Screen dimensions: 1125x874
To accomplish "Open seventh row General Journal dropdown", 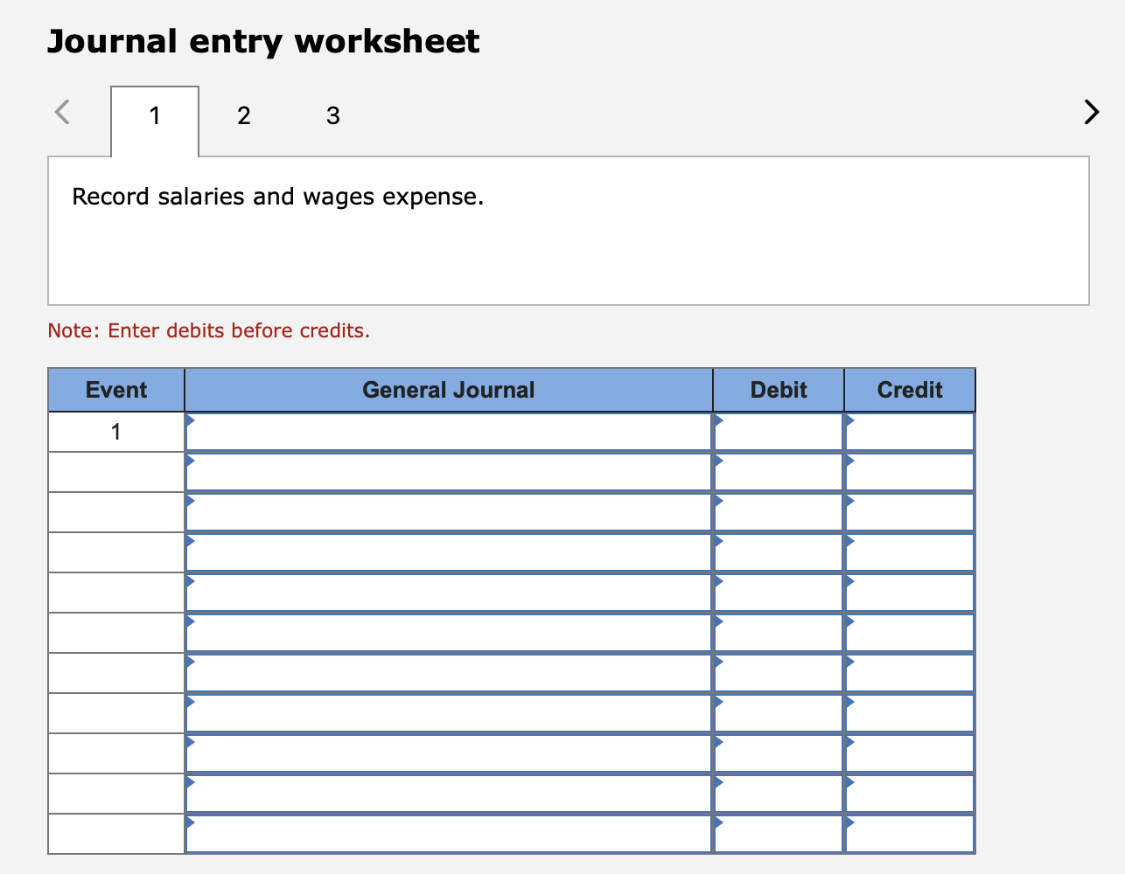I will pyautogui.click(x=449, y=673).
